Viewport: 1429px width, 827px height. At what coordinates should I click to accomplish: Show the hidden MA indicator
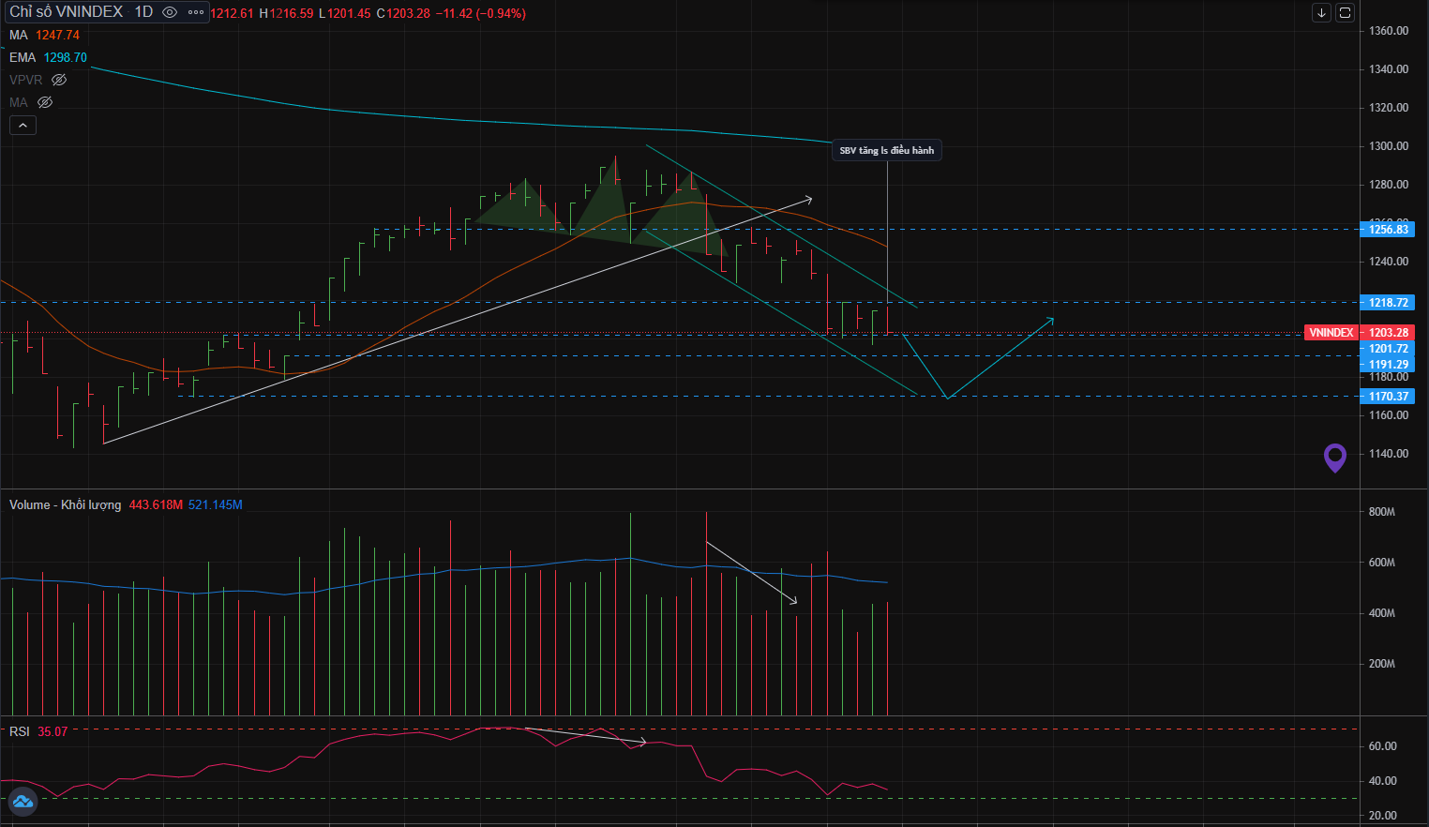pos(45,102)
